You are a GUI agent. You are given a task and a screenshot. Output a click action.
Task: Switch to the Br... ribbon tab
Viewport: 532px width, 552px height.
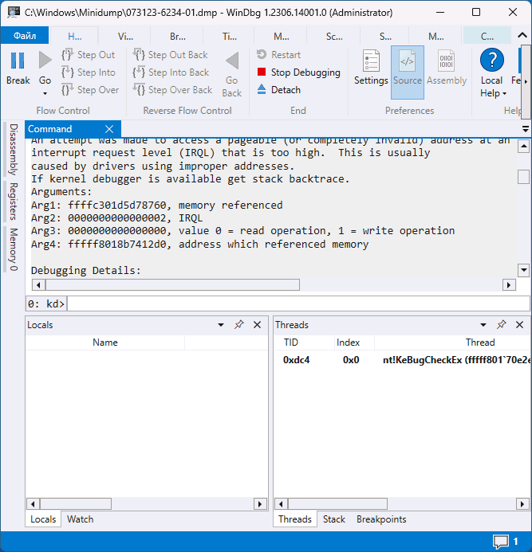[x=178, y=37]
